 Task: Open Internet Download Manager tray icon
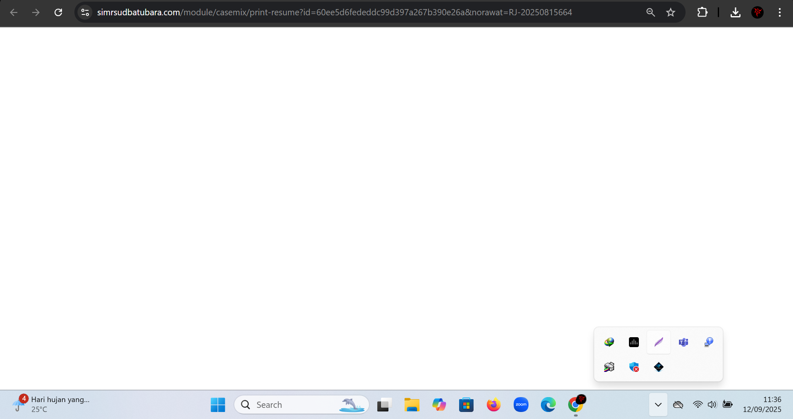pyautogui.click(x=609, y=342)
